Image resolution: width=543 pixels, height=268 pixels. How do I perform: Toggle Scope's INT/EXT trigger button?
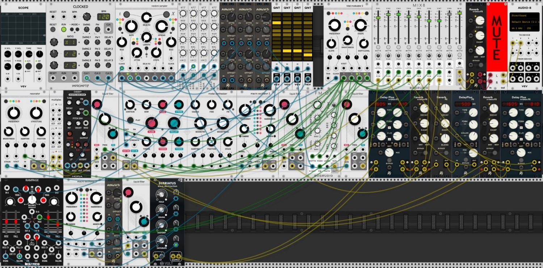click(39, 66)
